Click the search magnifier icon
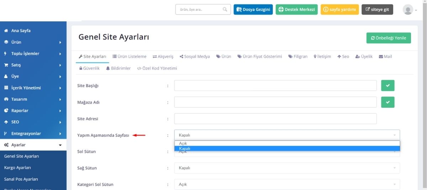Screen dimensions: 427x190 pos(225,10)
